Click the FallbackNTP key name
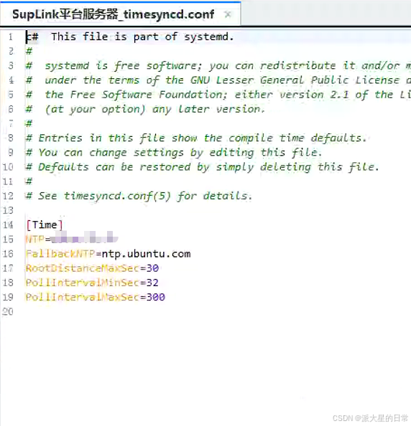The height and width of the screenshot is (426, 411). pyautogui.click(x=60, y=254)
